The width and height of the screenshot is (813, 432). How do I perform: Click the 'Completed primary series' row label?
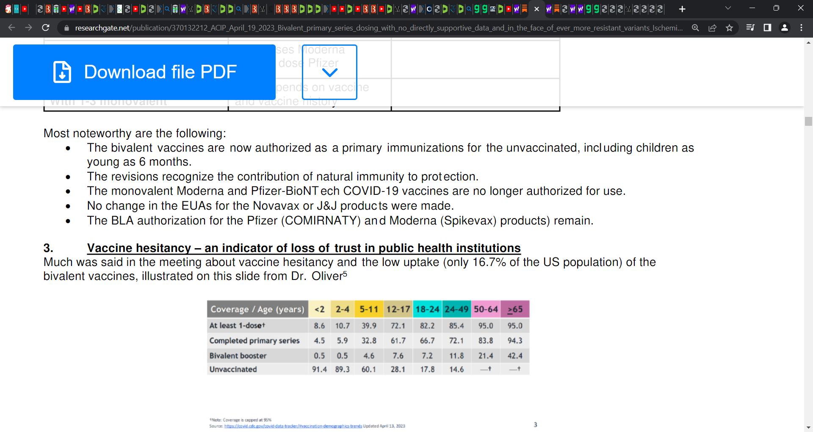[254, 341]
